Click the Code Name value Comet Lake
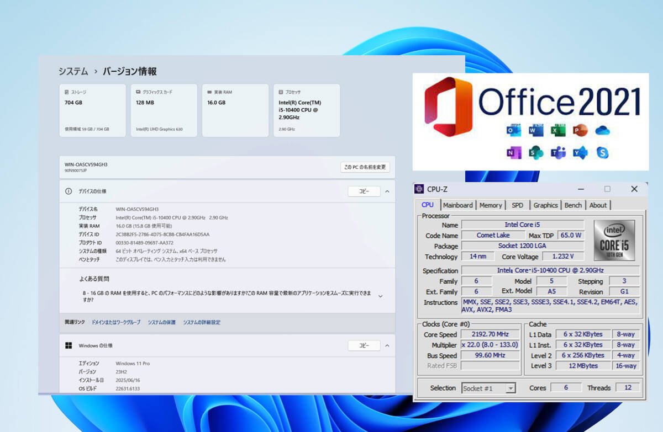 pos(493,235)
